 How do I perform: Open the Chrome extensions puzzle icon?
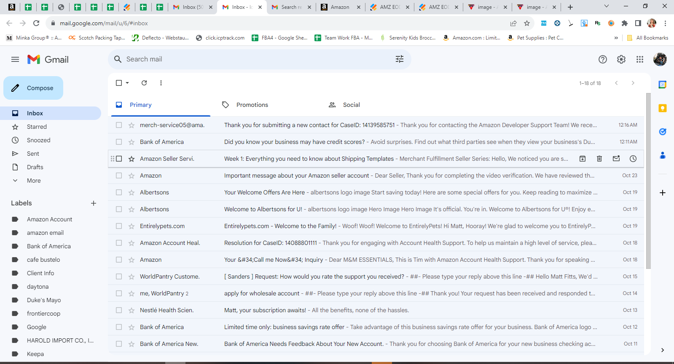pos(625,23)
